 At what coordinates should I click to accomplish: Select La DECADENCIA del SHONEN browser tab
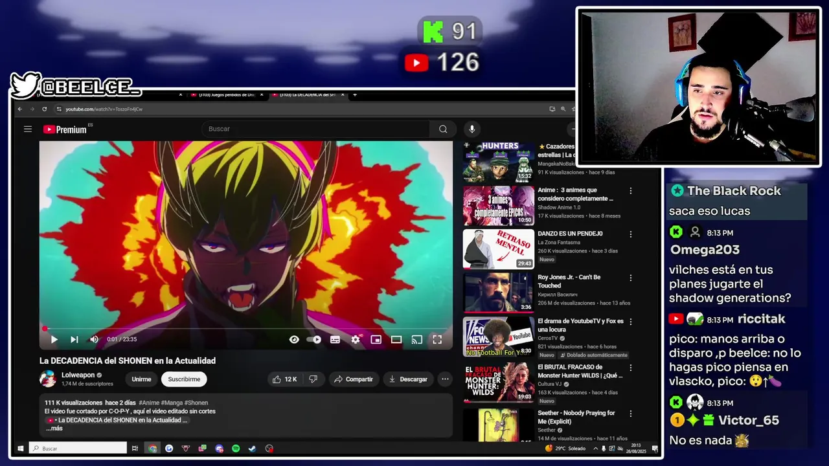(x=308, y=95)
